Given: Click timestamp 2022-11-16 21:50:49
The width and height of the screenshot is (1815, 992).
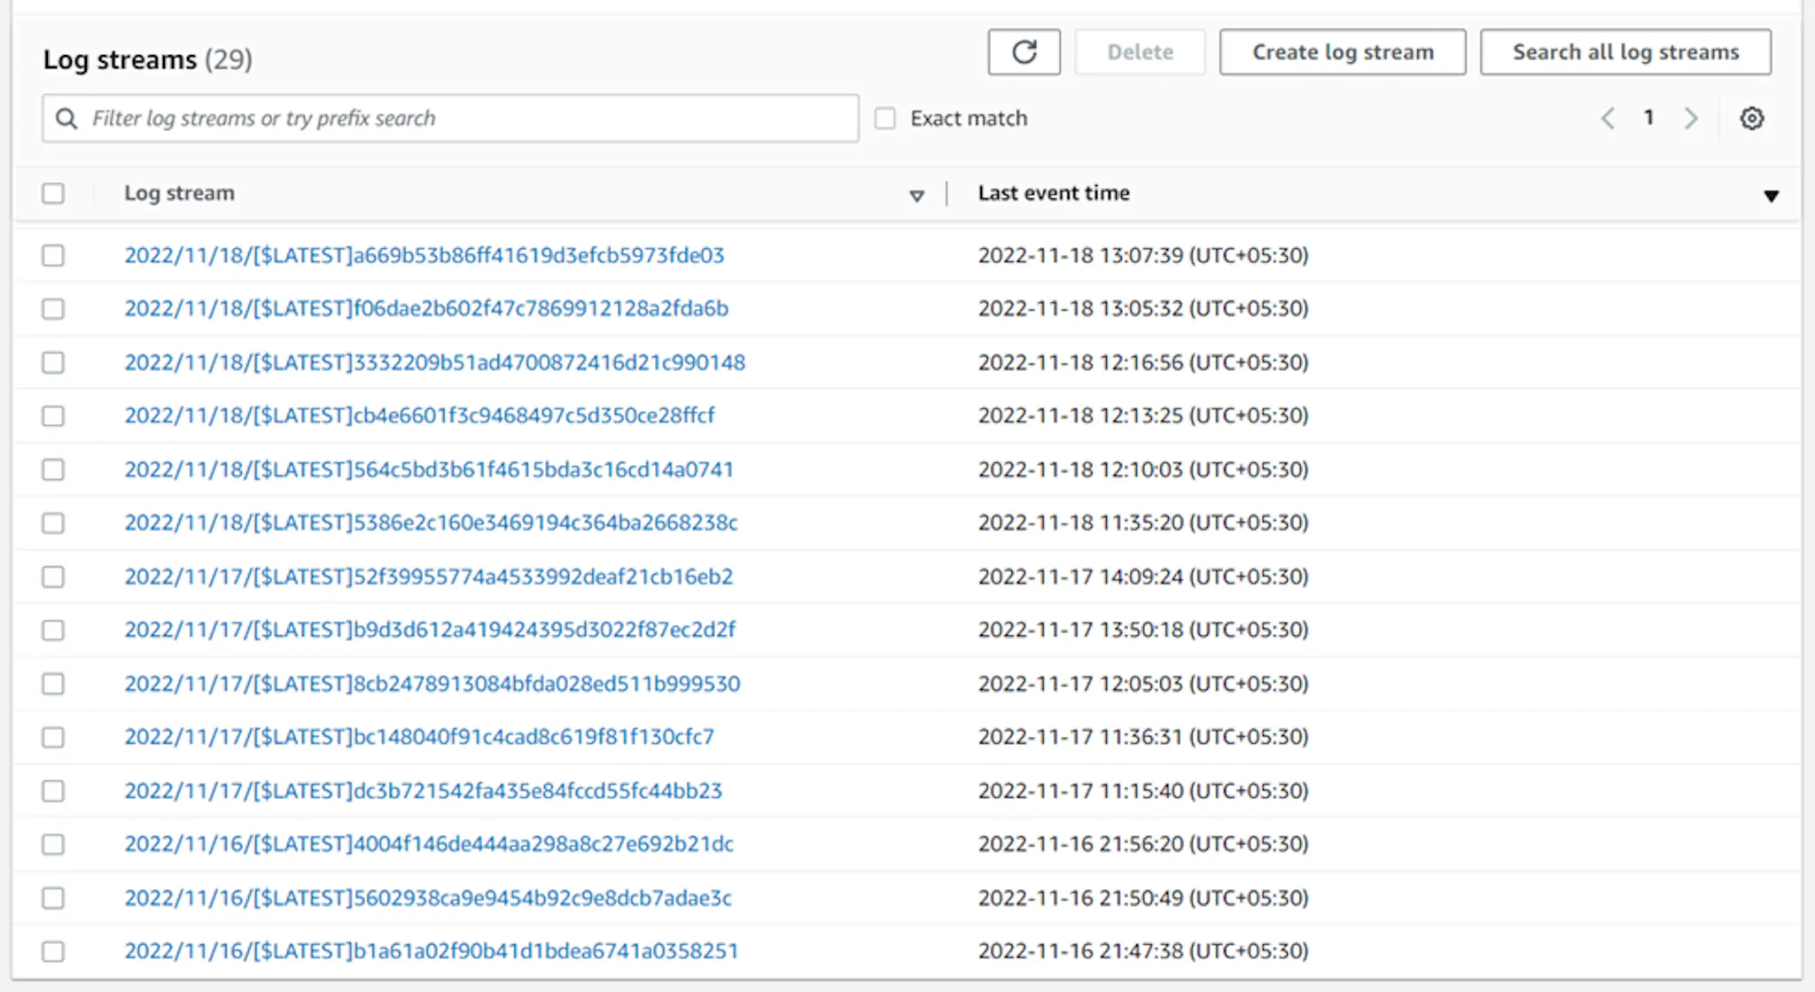Looking at the screenshot, I should click(x=1143, y=898).
